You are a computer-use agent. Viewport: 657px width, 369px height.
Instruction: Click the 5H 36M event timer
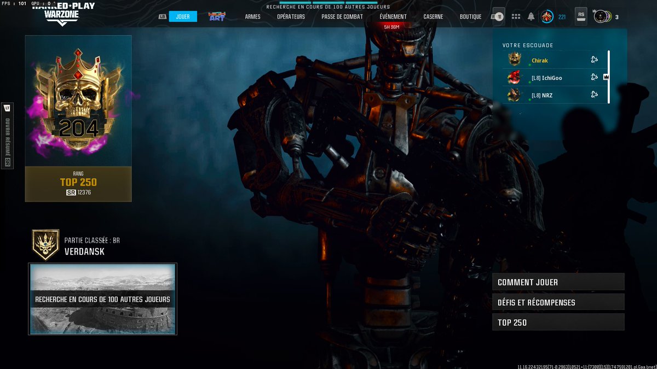click(x=391, y=27)
